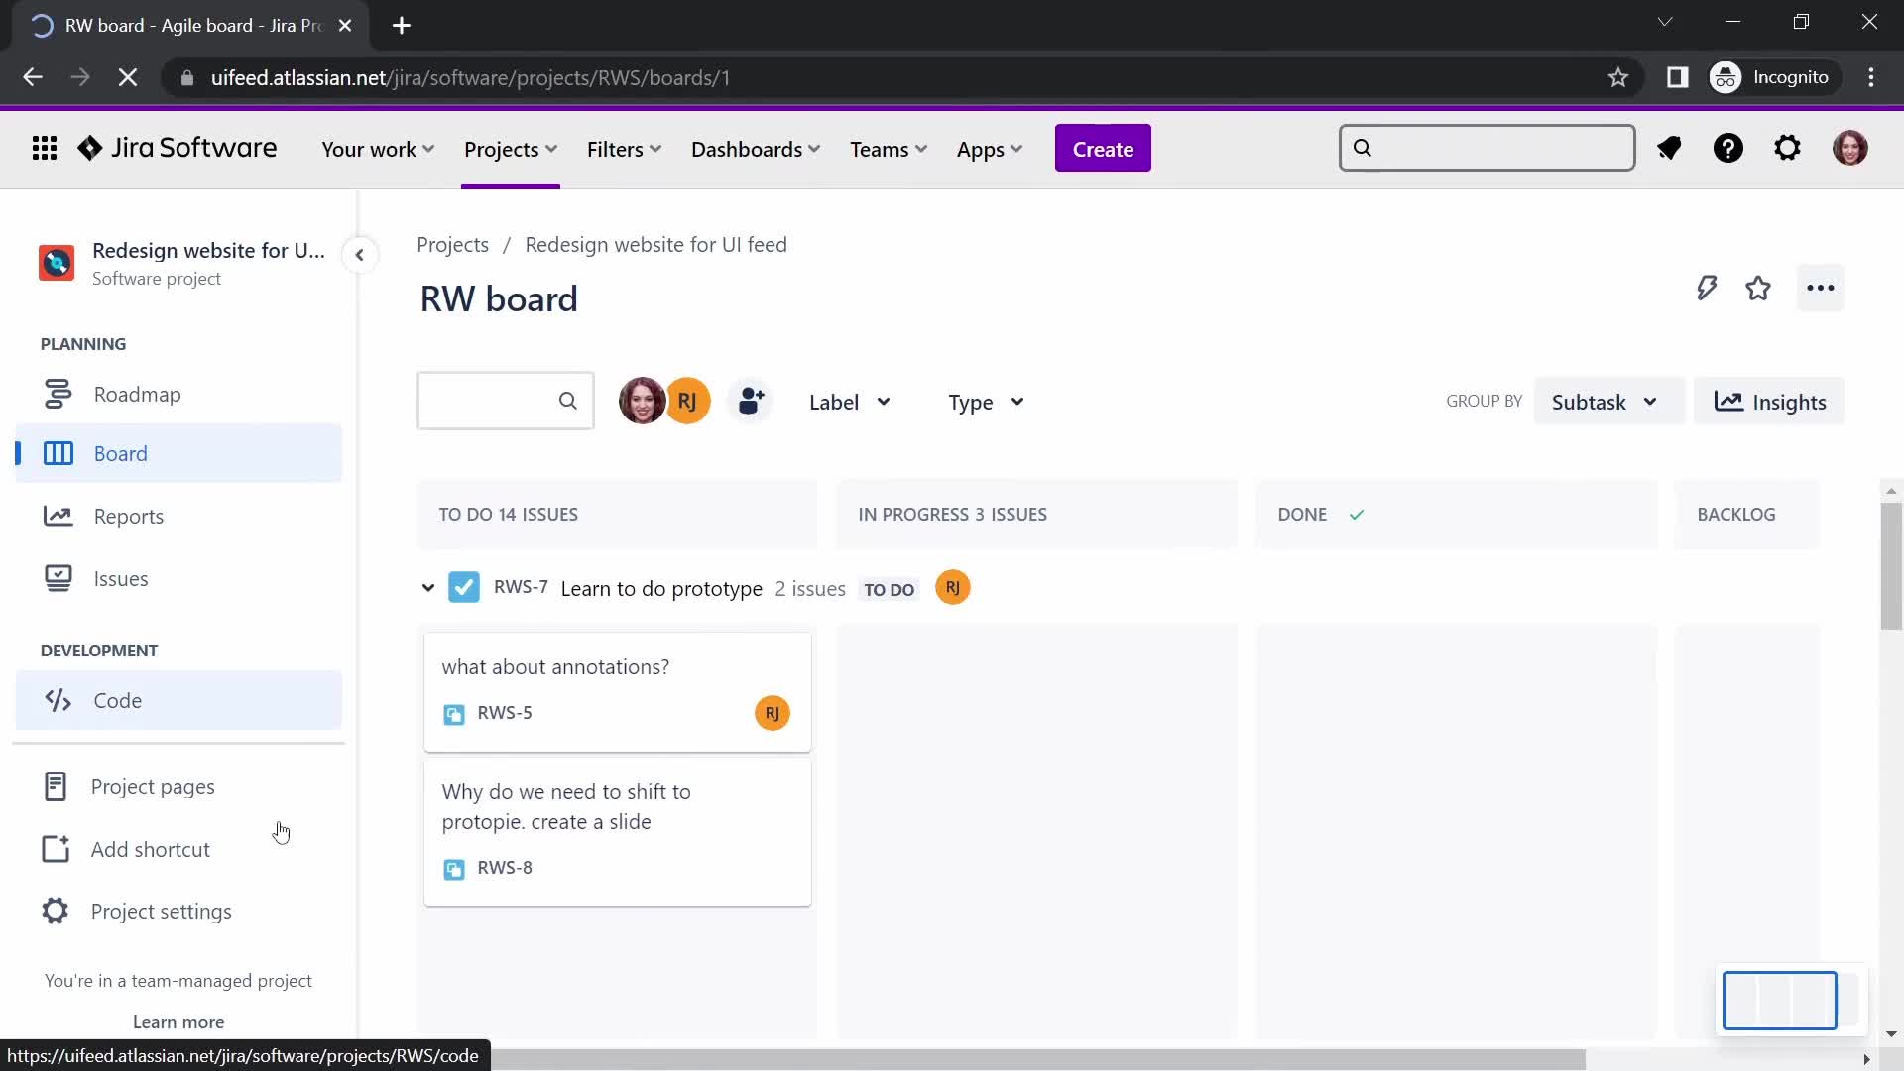Click the Board icon in sidebar
The image size is (1904, 1071).
click(x=57, y=452)
